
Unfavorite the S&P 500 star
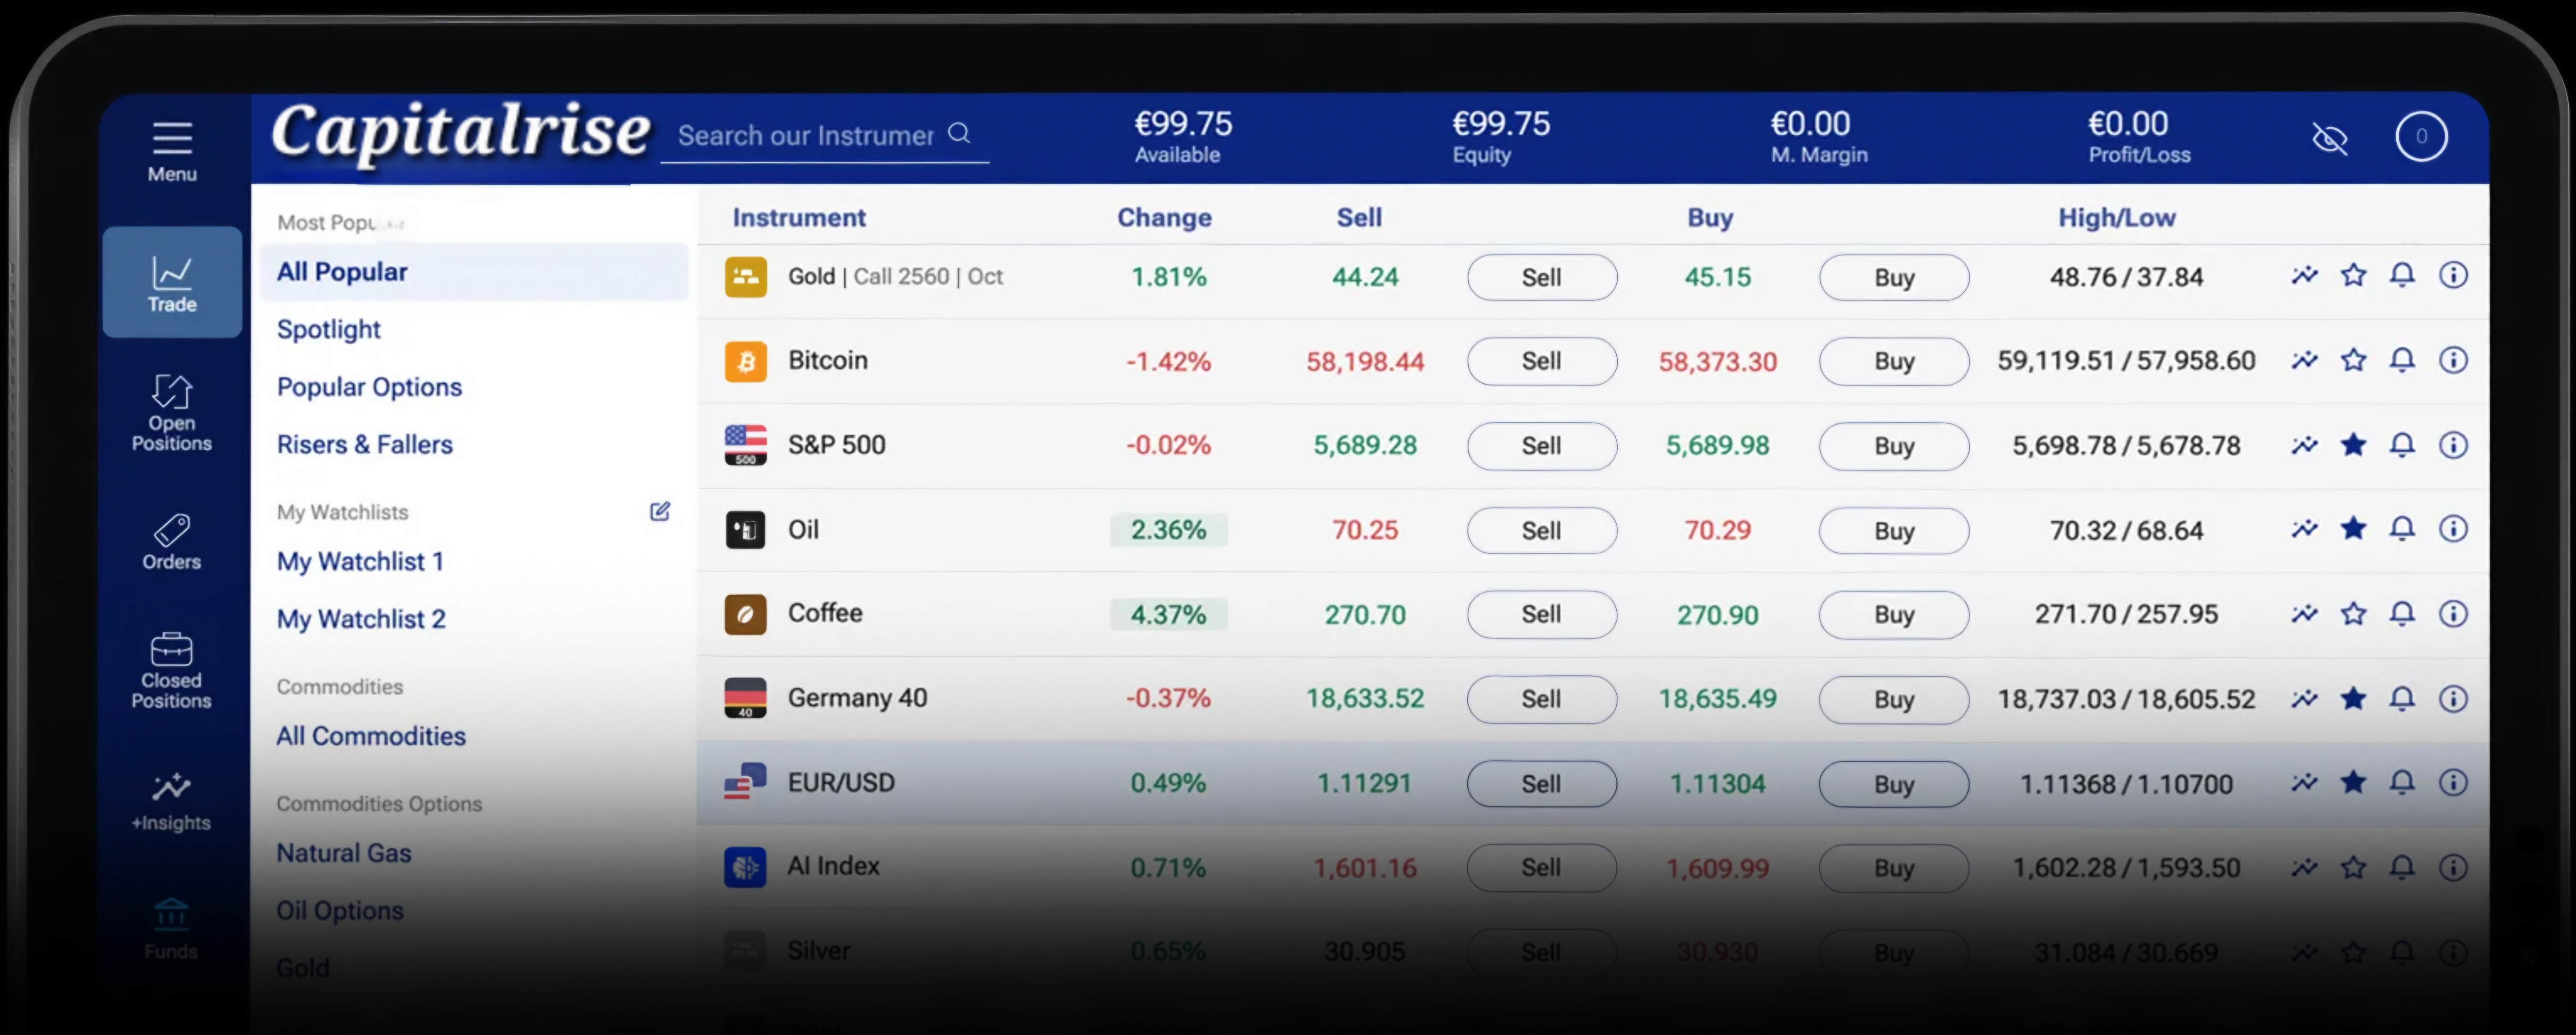pyautogui.click(x=2353, y=444)
